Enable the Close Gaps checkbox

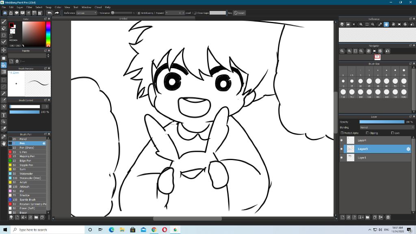195,13
